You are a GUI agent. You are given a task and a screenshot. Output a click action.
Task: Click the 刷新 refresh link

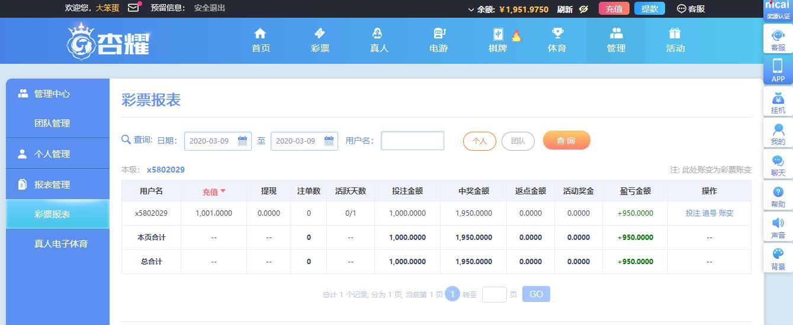(x=565, y=9)
